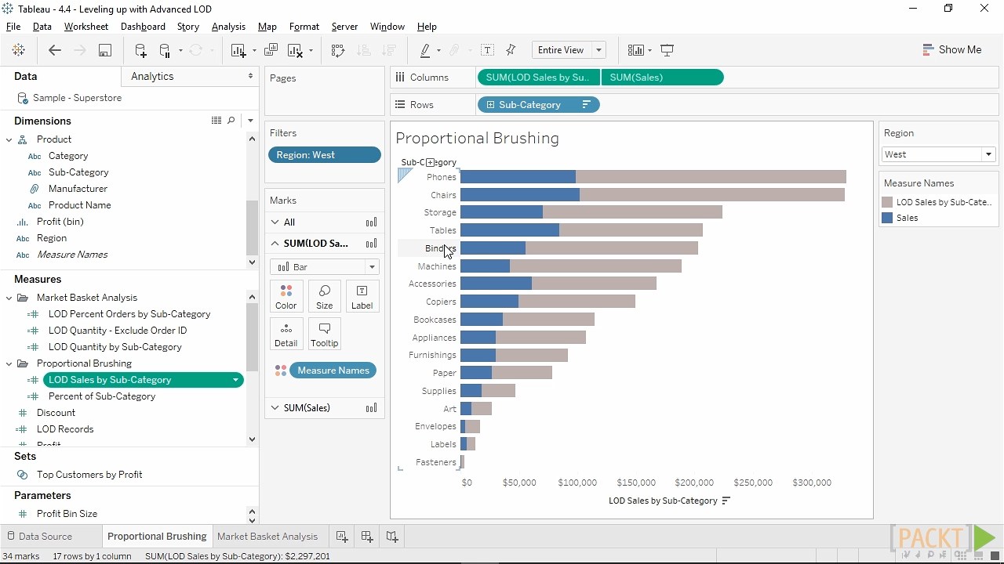This screenshot has width=1004, height=564.
Task: Click the Region: West filter pill
Action: (324, 155)
